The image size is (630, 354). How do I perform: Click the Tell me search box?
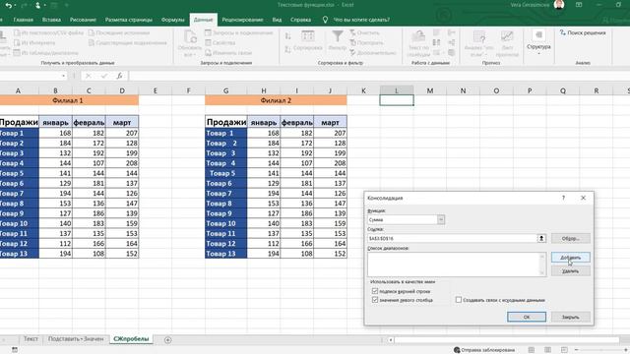[x=361, y=20]
